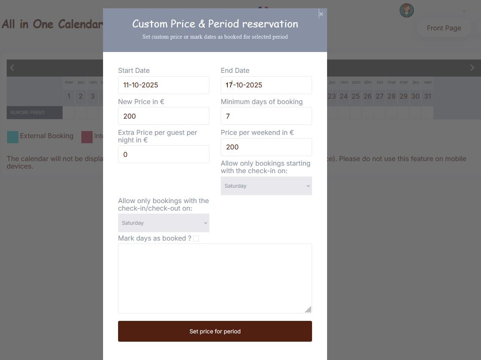The image size is (481, 360).
Task: Click the French flag language icon
Action: point(263,7)
